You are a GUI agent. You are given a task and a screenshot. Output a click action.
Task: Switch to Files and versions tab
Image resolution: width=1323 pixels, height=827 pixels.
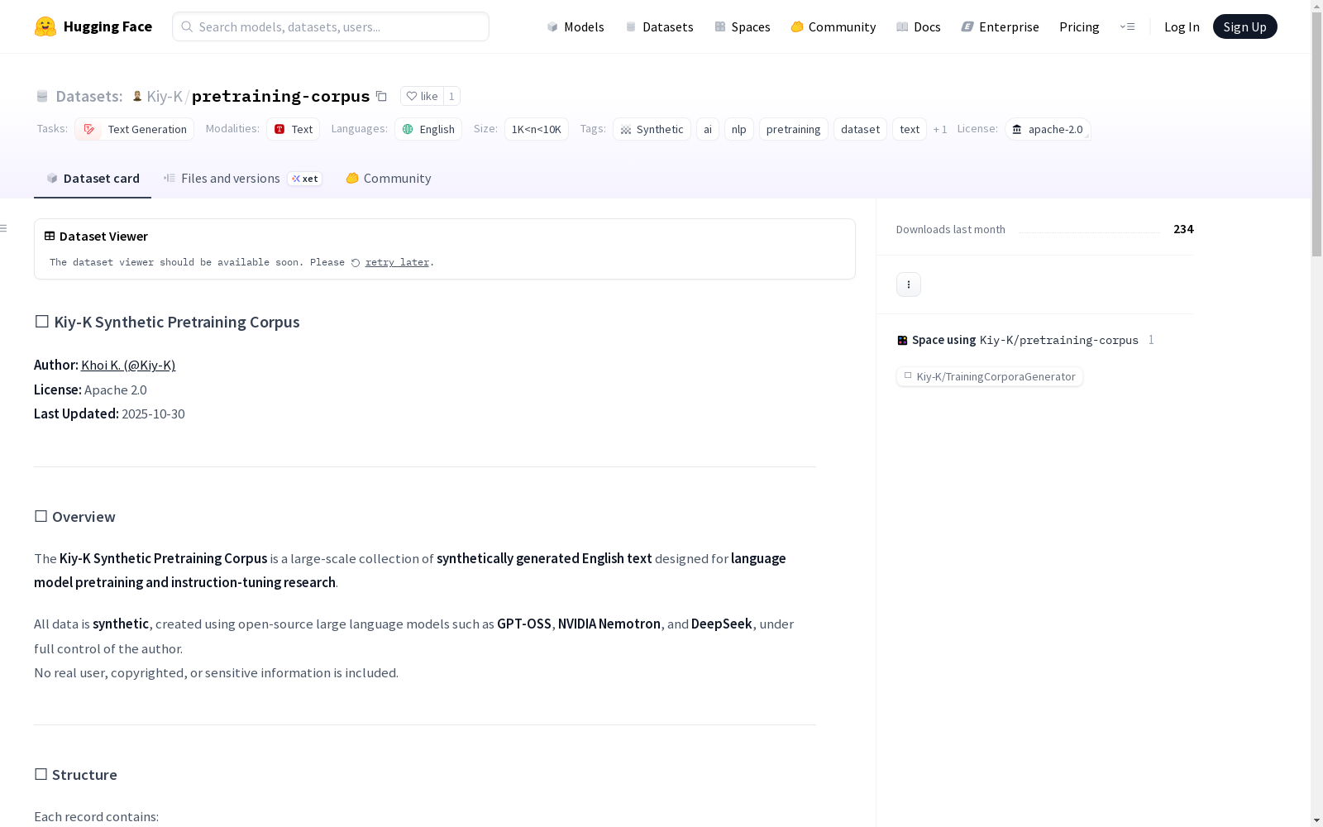[x=242, y=179]
